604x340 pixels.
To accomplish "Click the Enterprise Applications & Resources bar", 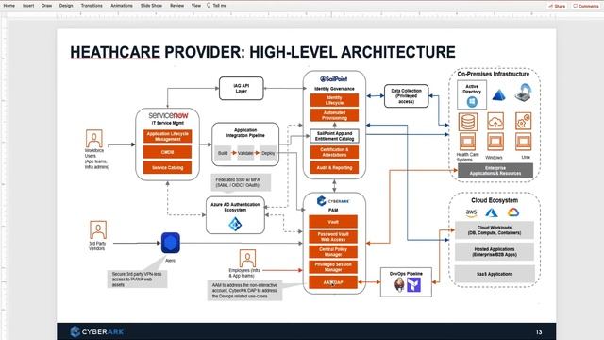I will pyautogui.click(x=495, y=171).
